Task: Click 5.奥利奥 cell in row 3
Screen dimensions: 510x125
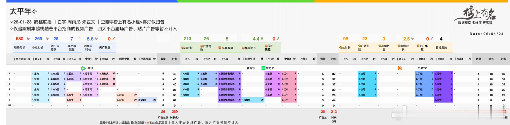Action: [108, 84]
